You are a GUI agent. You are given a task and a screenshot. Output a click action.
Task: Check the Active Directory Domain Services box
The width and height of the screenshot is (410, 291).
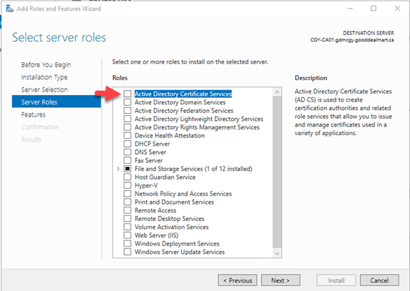127,102
